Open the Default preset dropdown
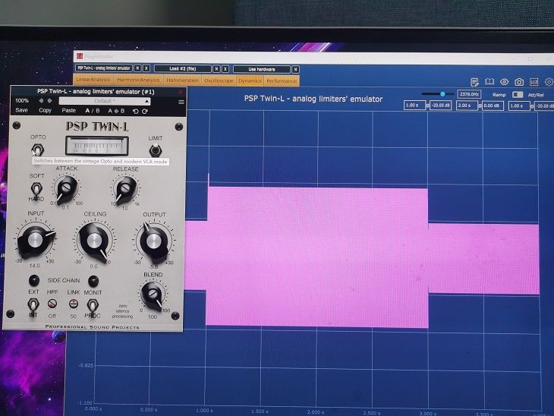 (104, 101)
